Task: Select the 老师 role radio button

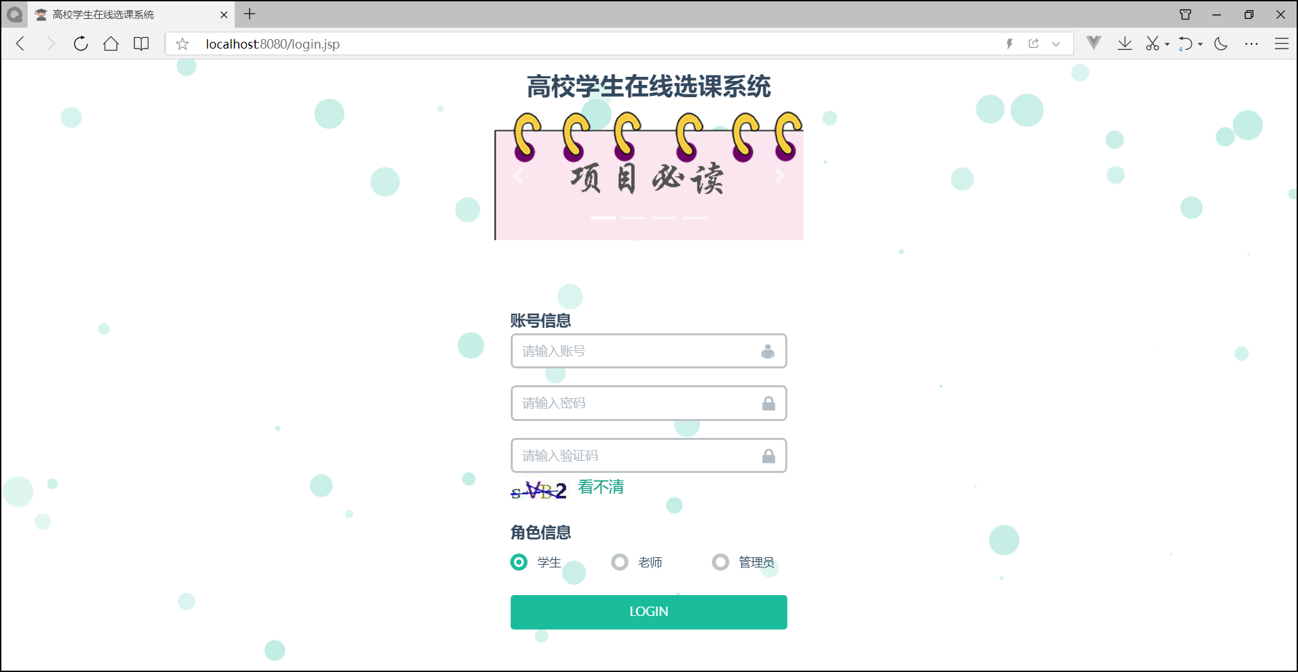Action: point(619,562)
